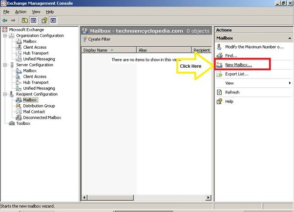Click the horizontal scrollbar right arrow
294x212 pixels.
[208, 197]
